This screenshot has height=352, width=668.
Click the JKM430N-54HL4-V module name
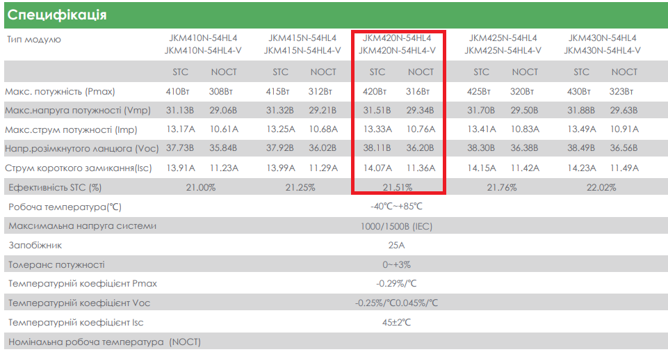[602, 50]
